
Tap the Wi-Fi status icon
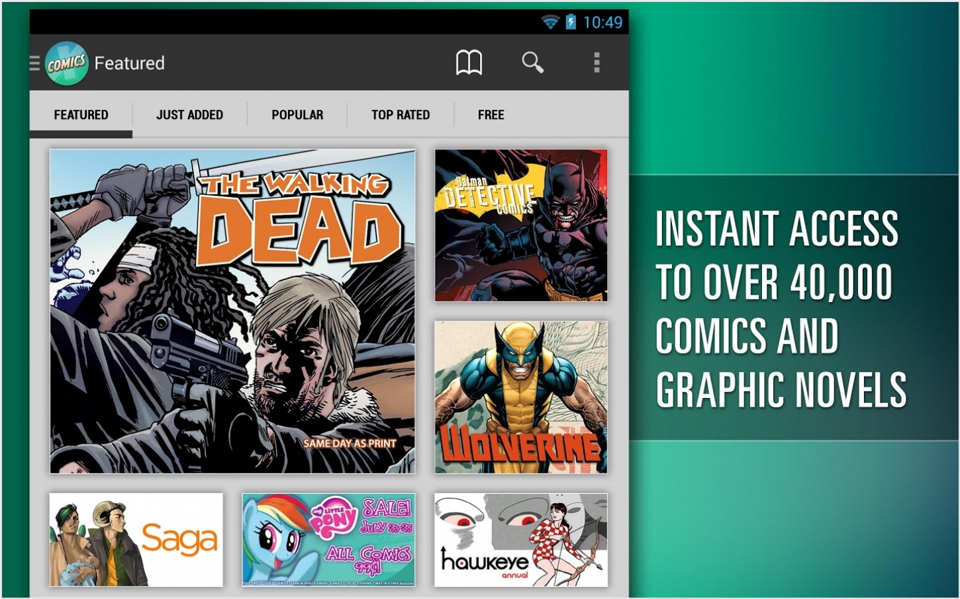550,22
